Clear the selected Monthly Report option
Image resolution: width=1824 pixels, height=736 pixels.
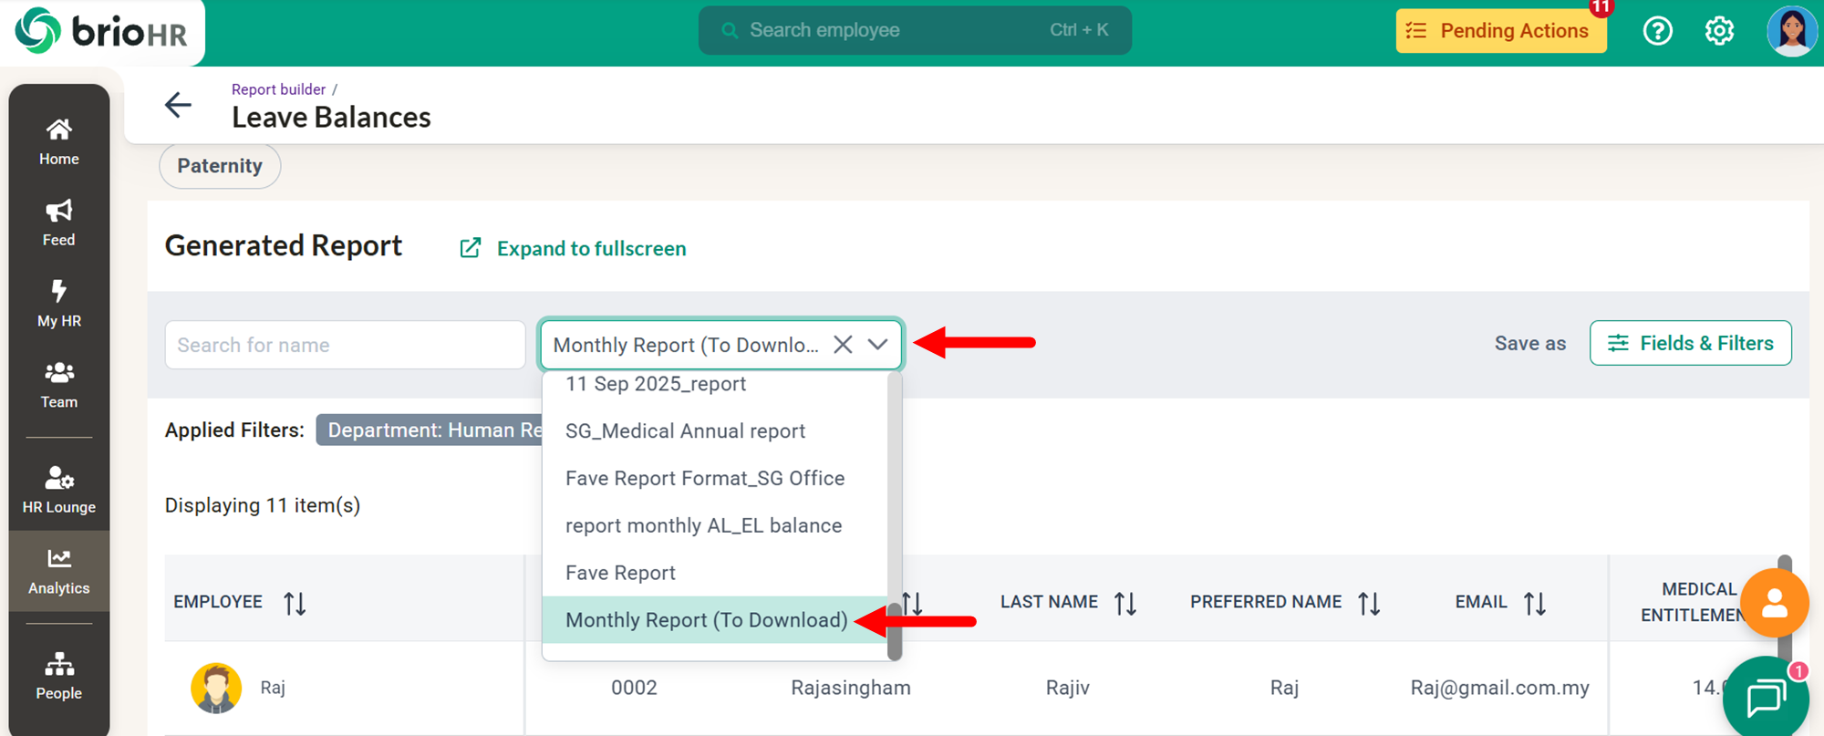(x=843, y=345)
